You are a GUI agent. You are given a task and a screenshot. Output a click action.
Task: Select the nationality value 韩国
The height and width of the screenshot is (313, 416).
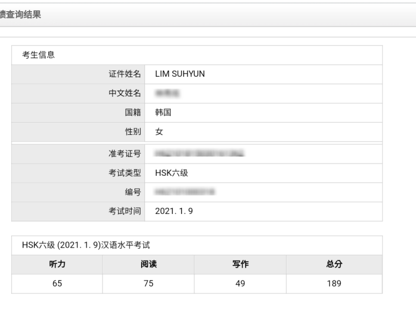[163, 112]
